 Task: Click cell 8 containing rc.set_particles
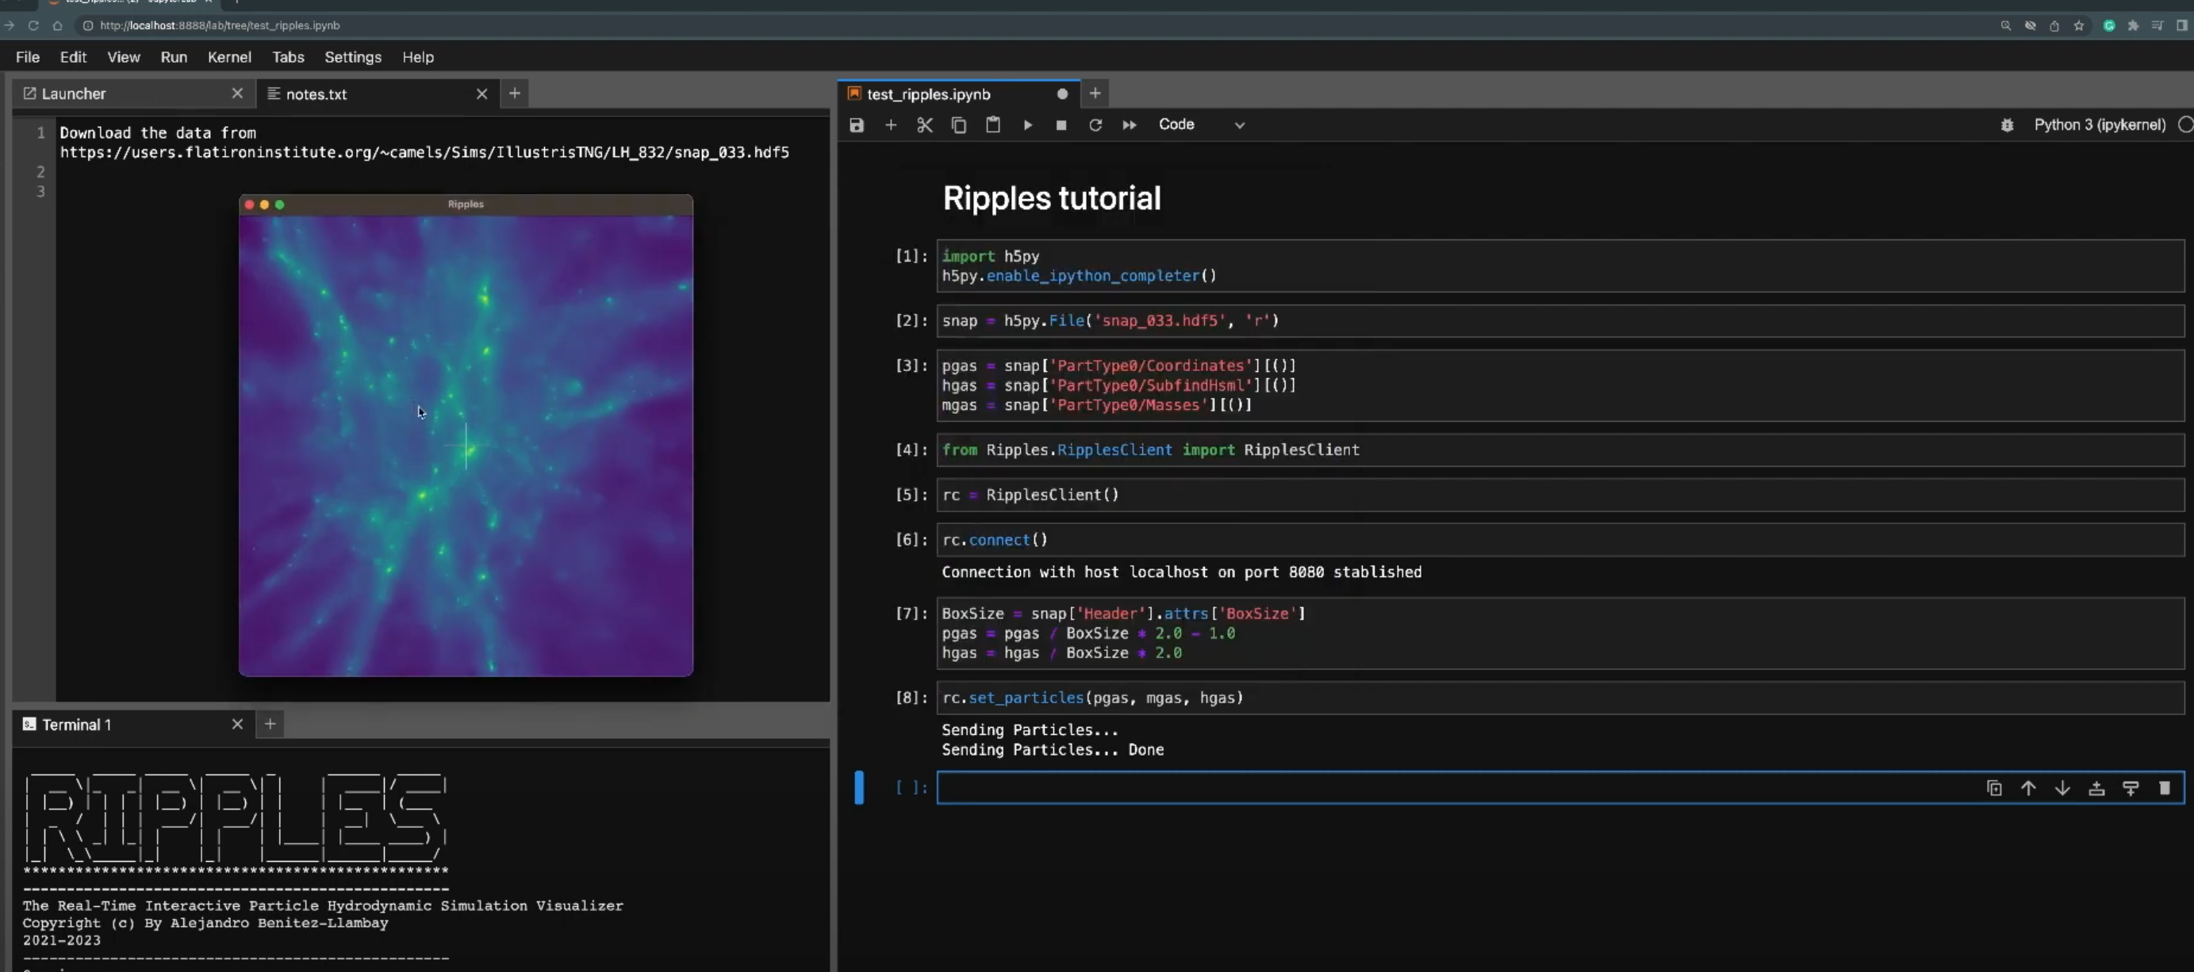click(1560, 698)
